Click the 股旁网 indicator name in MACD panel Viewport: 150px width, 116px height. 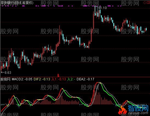[5, 79]
